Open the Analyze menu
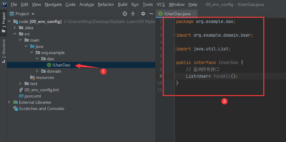The width and height of the screenshot is (286, 142). coord(87,4)
